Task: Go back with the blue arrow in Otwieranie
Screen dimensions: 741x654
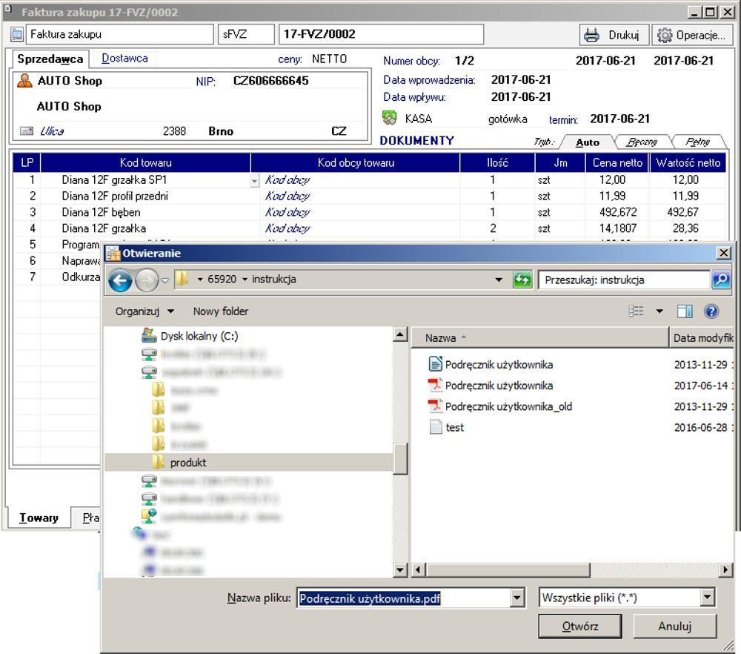Action: [120, 281]
